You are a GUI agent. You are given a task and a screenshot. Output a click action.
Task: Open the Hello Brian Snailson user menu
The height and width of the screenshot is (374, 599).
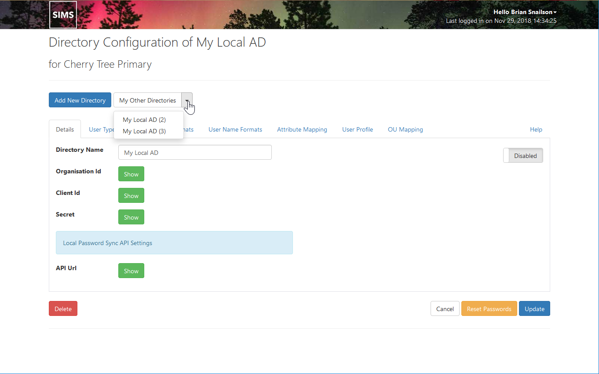(x=525, y=12)
